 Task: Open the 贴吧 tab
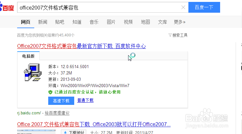[x=60, y=22]
